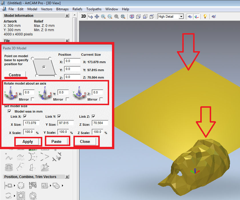The image size is (240, 200).
Task: Click the light bulb lighting icon
Action: pos(205,16)
